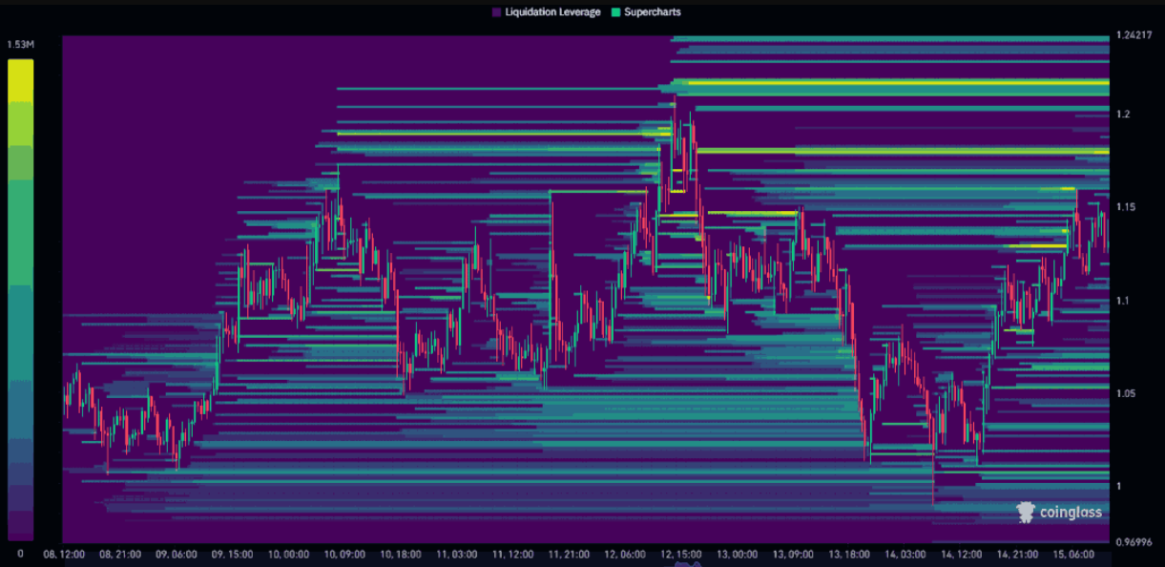Click the 15, 06:00 time axis label
Viewport: 1165px width, 567px height.
tap(1073, 554)
